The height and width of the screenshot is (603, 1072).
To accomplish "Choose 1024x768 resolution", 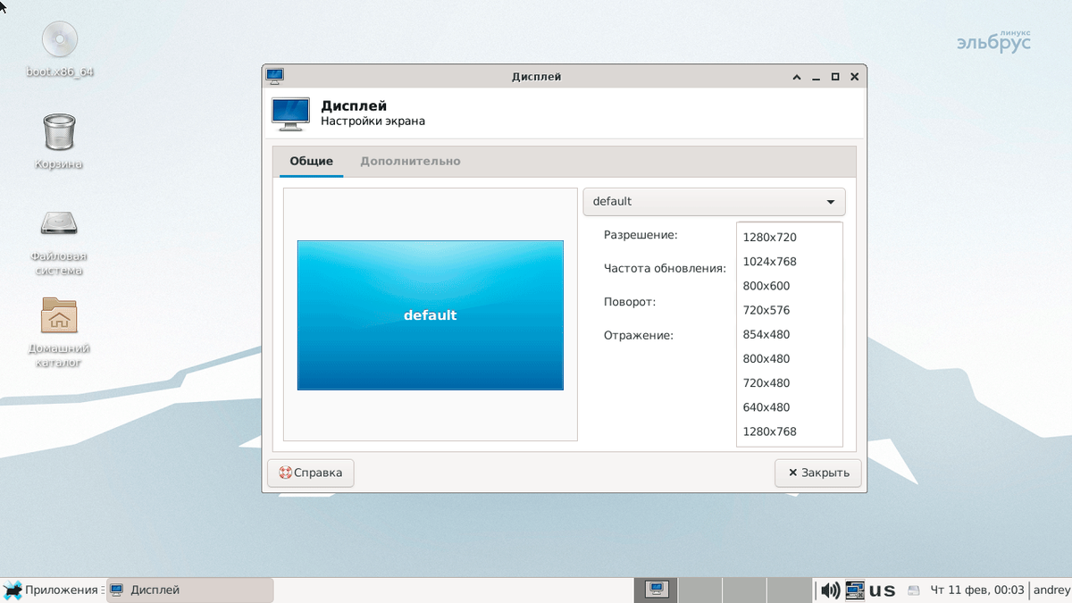I will [x=790, y=262].
